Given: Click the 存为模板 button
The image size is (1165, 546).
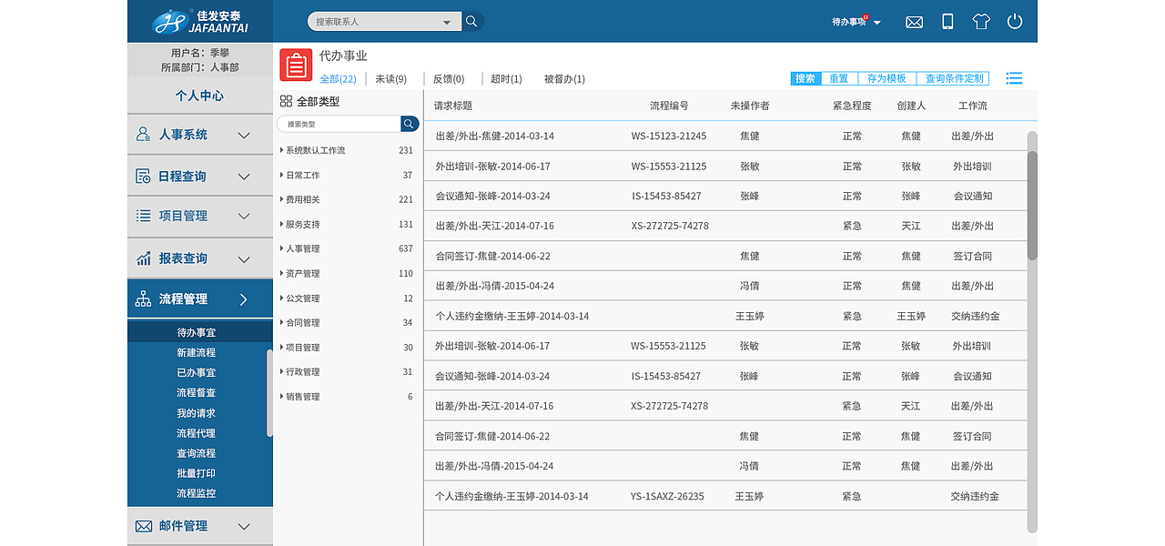Looking at the screenshot, I should 887,78.
